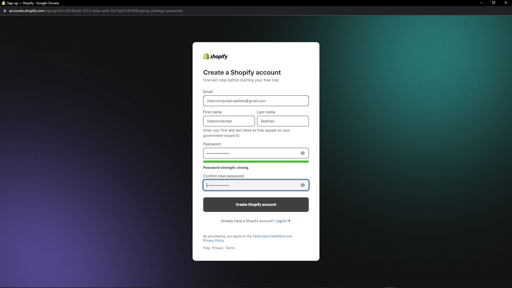The width and height of the screenshot is (512, 288).
Task: Click the green password strength bar
Action: click(x=256, y=161)
